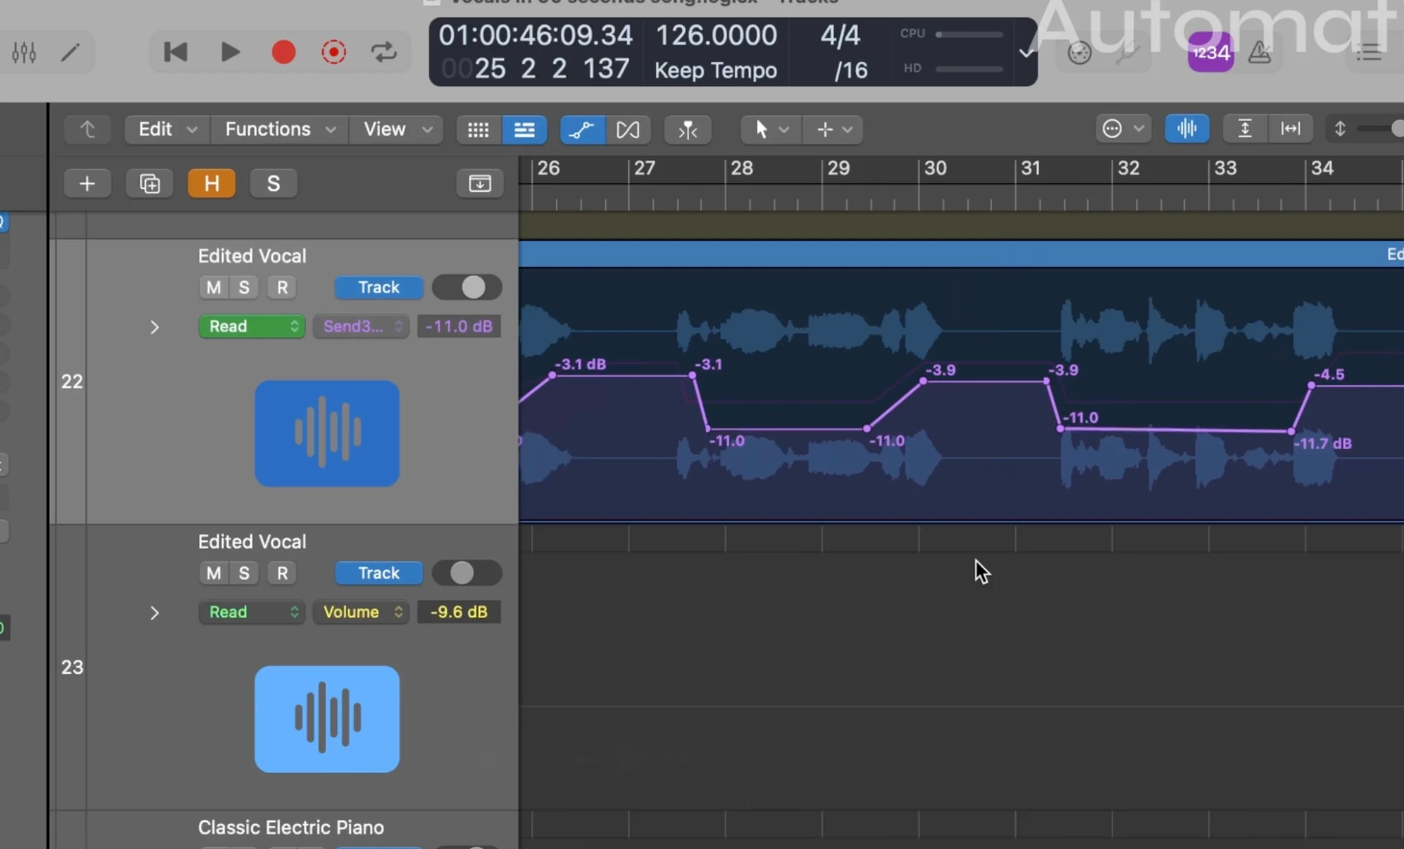The image size is (1404, 849).
Task: Click track 22 audio waveform icon
Action: point(327,434)
